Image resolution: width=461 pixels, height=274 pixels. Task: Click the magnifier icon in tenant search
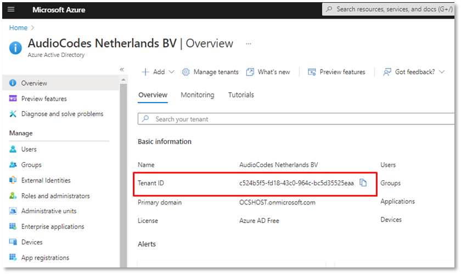click(x=145, y=119)
